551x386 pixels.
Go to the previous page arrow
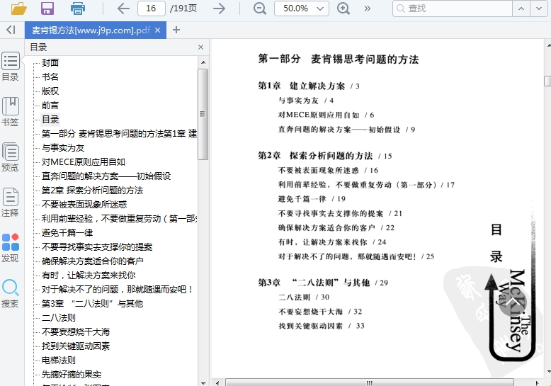(x=123, y=8)
